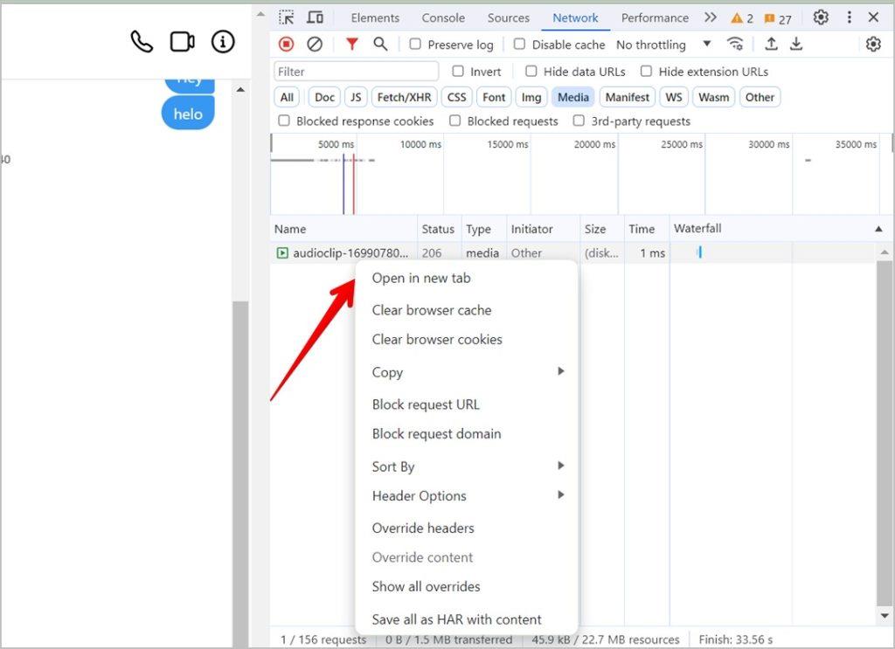Sort by the Status column header
Viewport: 895px width, 649px height.
pos(438,229)
